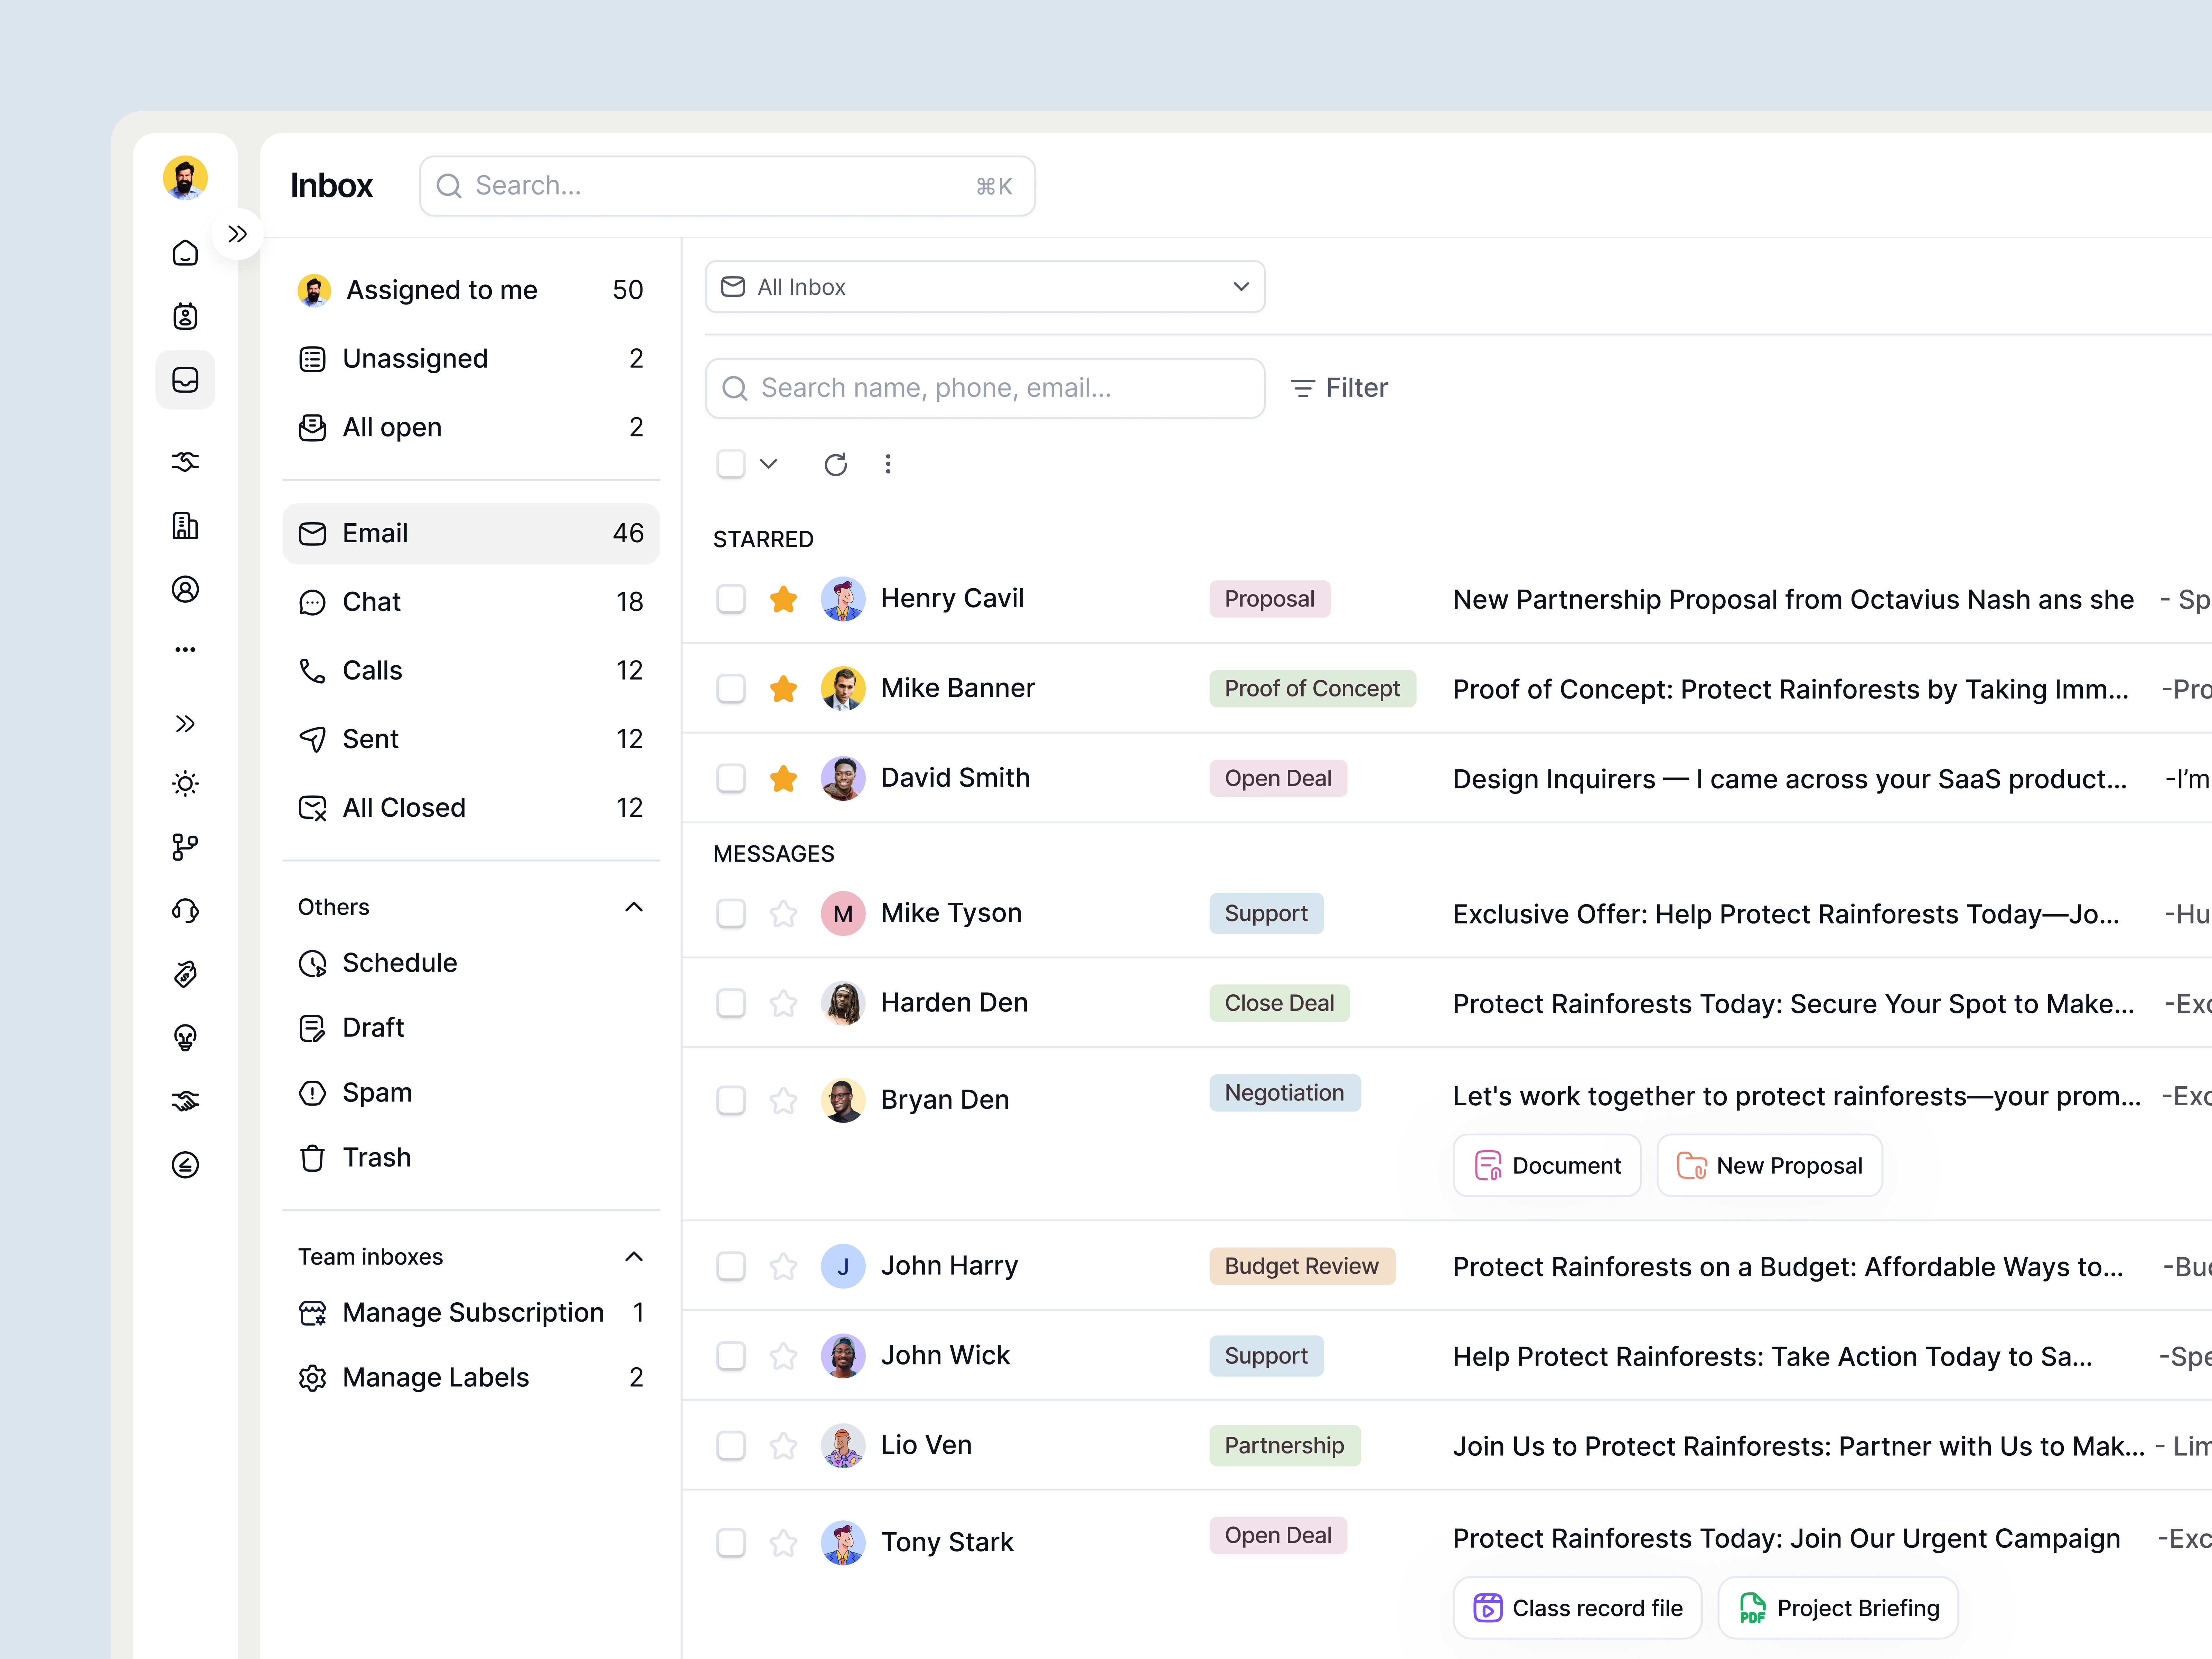Open the Class record file attachment

(1577, 1608)
